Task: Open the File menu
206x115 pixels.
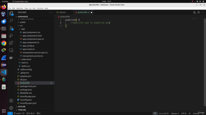Action: [x=9, y=8]
